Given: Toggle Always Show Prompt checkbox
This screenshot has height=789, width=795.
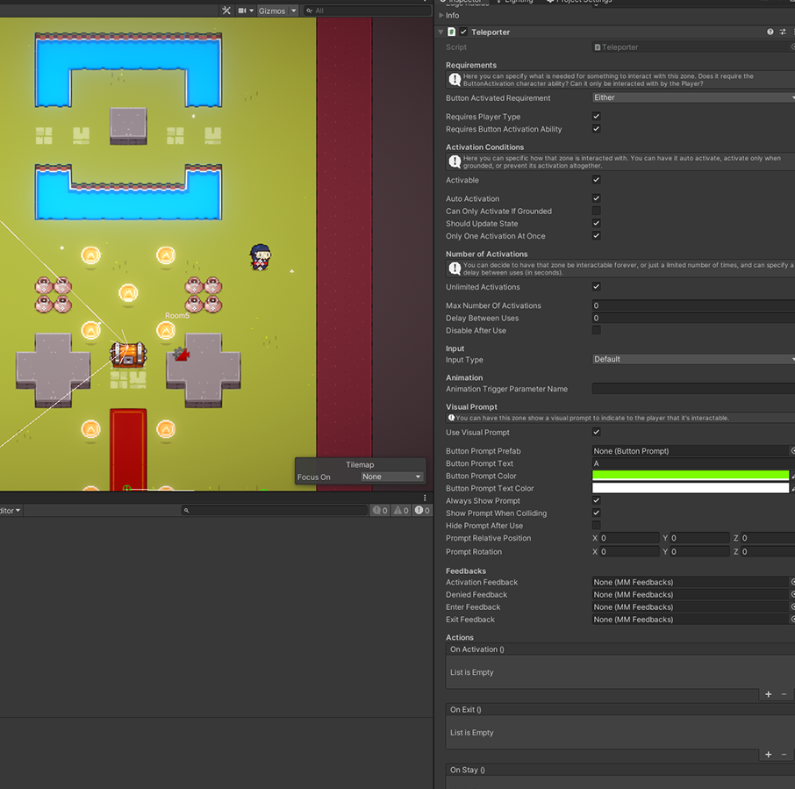Looking at the screenshot, I should click(x=597, y=500).
